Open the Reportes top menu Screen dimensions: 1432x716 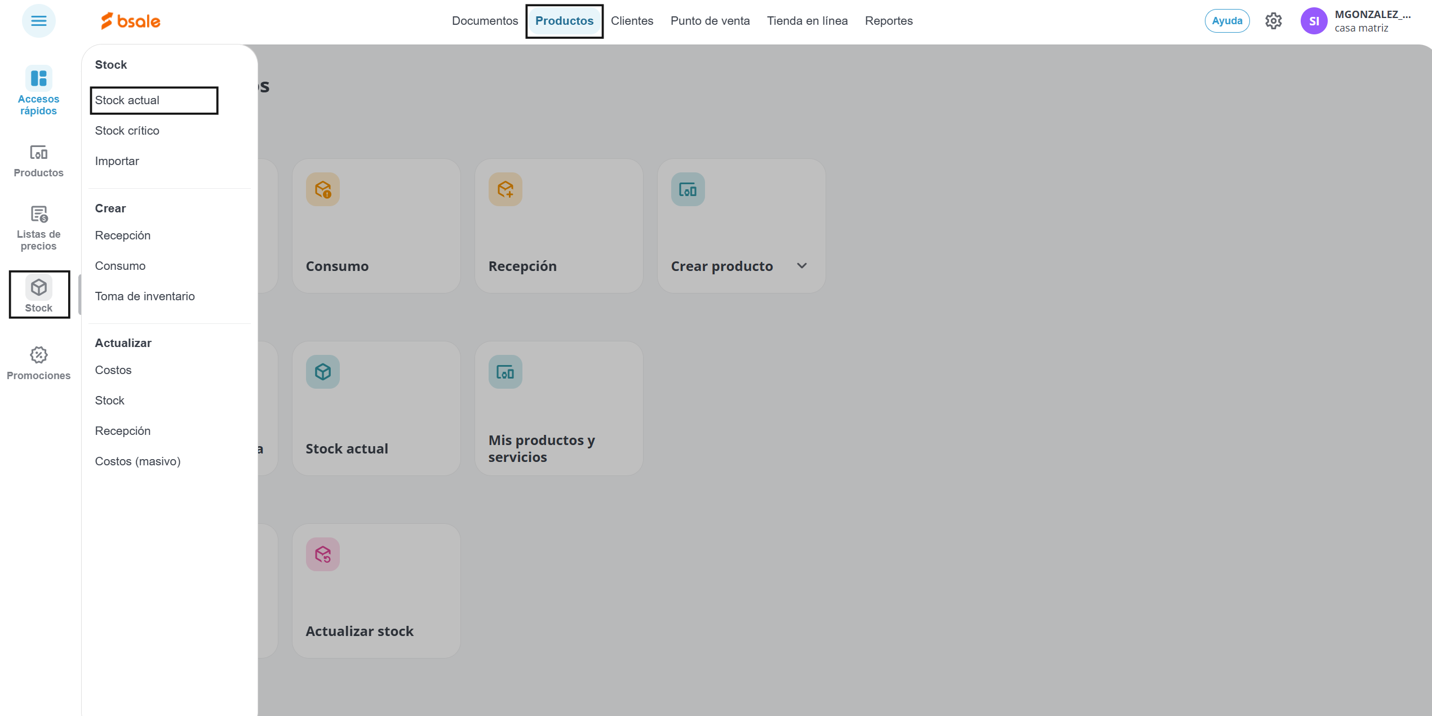888,21
